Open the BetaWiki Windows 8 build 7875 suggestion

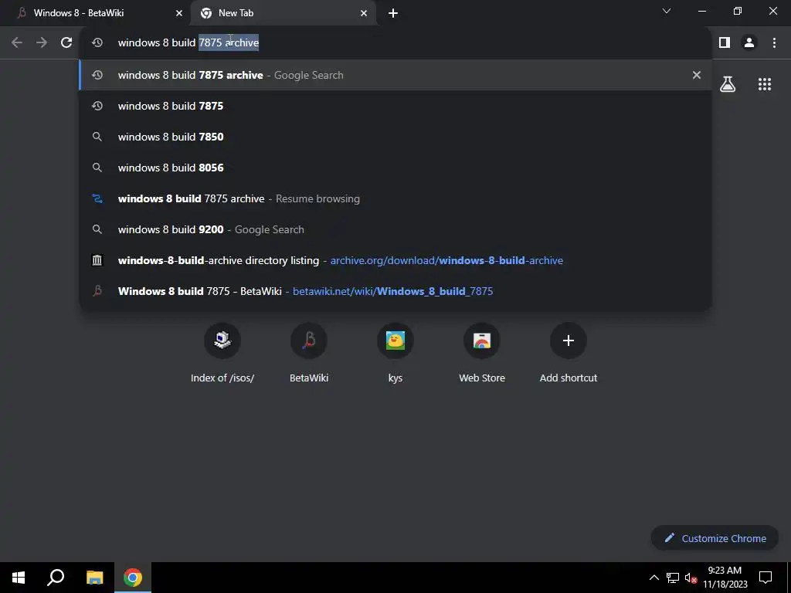coord(395,291)
